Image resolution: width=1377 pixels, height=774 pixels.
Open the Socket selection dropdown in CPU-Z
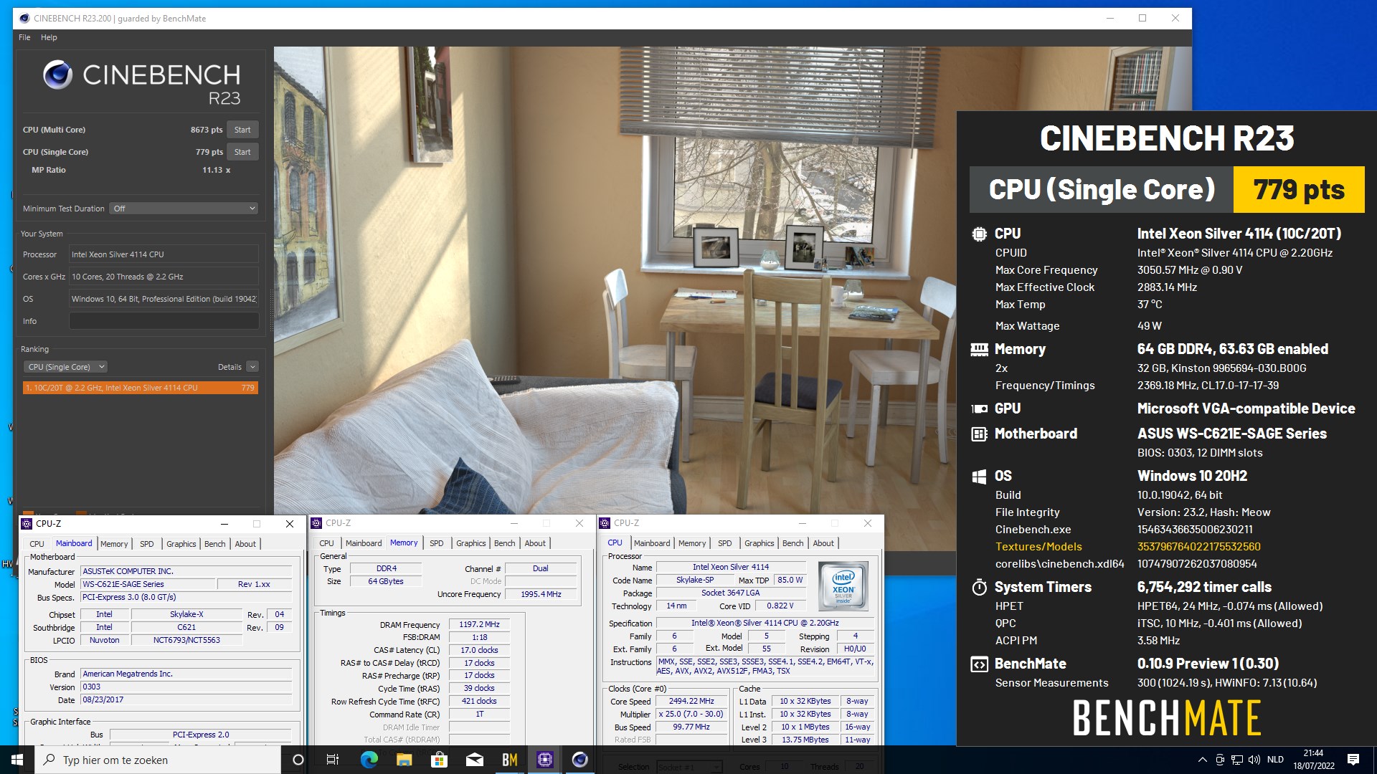pos(690,767)
